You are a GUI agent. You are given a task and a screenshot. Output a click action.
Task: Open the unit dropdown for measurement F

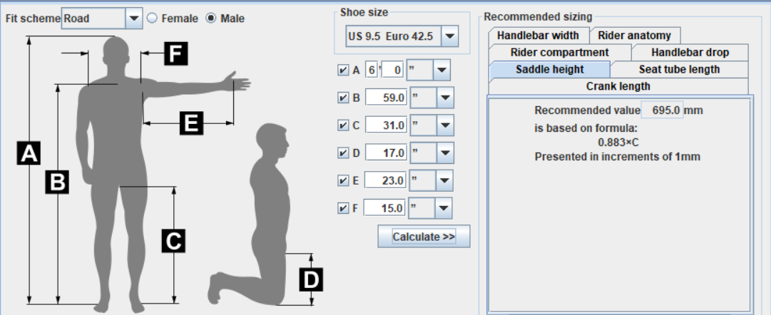[444, 208]
